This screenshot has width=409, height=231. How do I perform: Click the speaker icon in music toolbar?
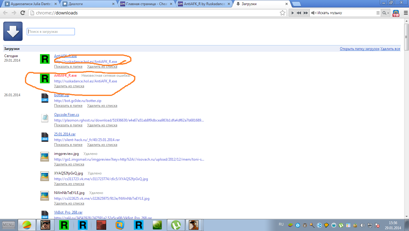313,13
